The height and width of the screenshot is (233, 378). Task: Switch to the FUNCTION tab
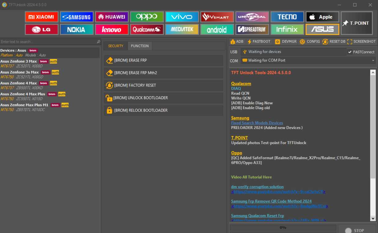140,46
